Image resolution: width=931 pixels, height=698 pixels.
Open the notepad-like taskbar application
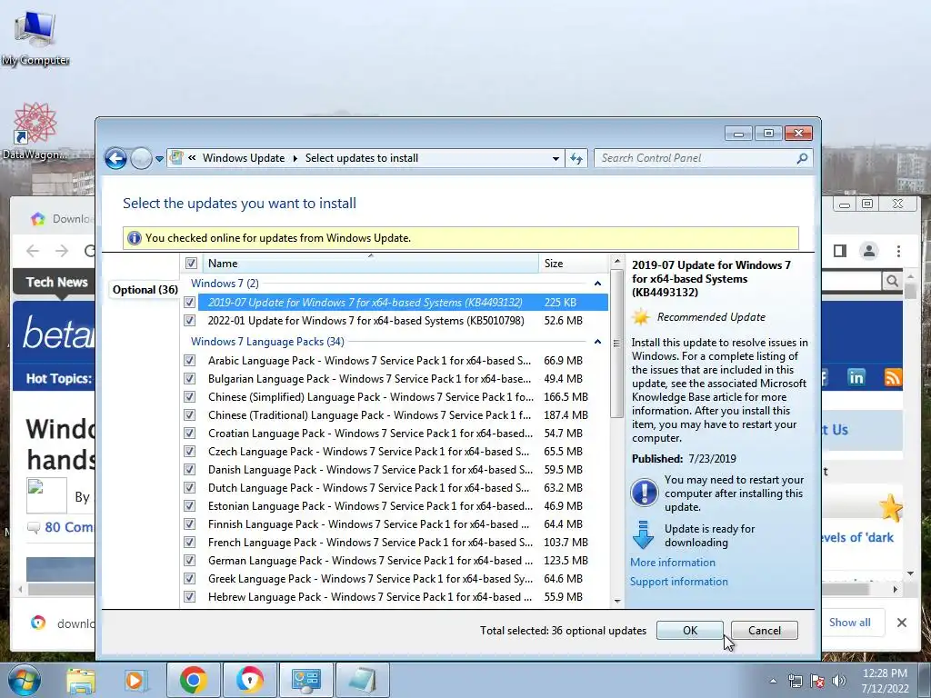pos(362,680)
